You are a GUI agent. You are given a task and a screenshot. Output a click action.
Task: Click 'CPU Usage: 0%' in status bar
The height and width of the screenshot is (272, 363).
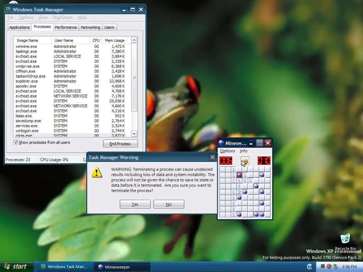click(54, 160)
